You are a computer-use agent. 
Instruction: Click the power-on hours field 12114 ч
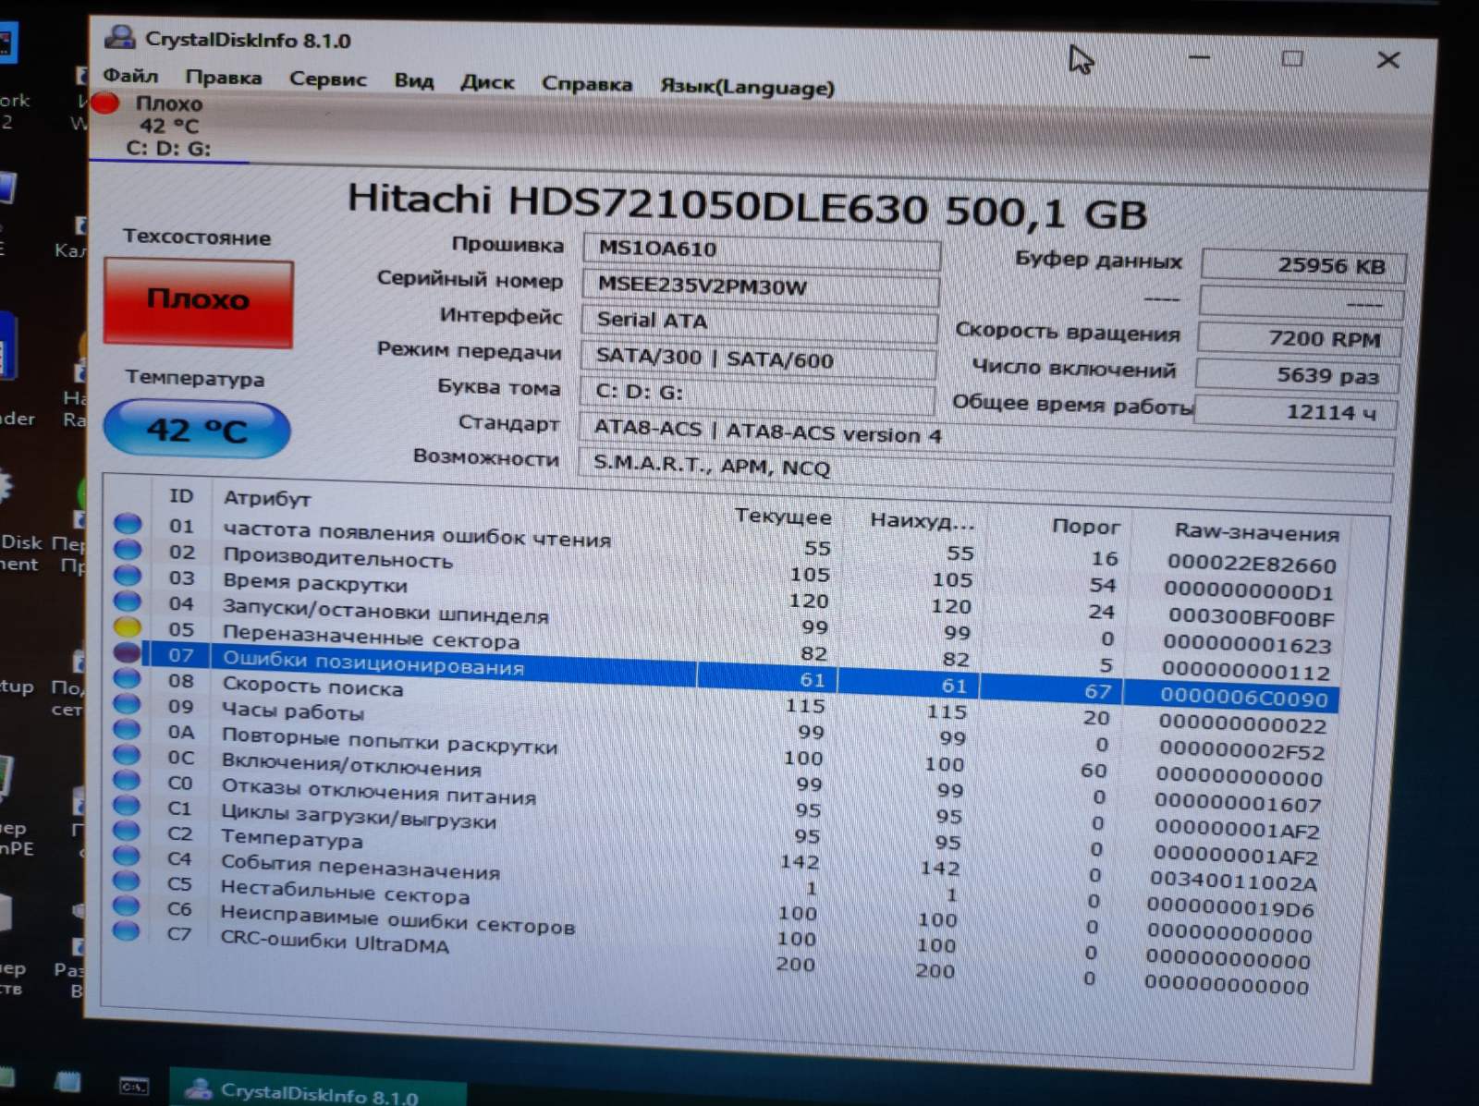coord(1295,412)
